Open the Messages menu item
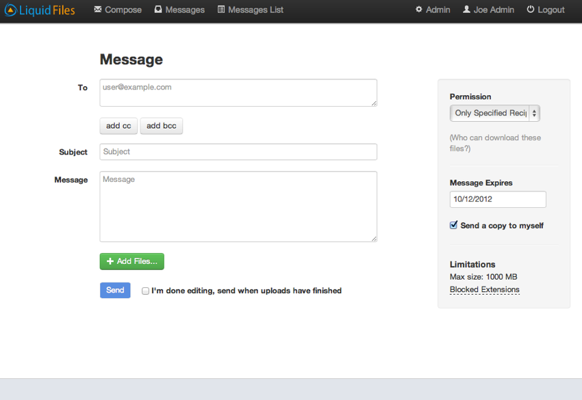This screenshot has height=400, width=582. [179, 10]
